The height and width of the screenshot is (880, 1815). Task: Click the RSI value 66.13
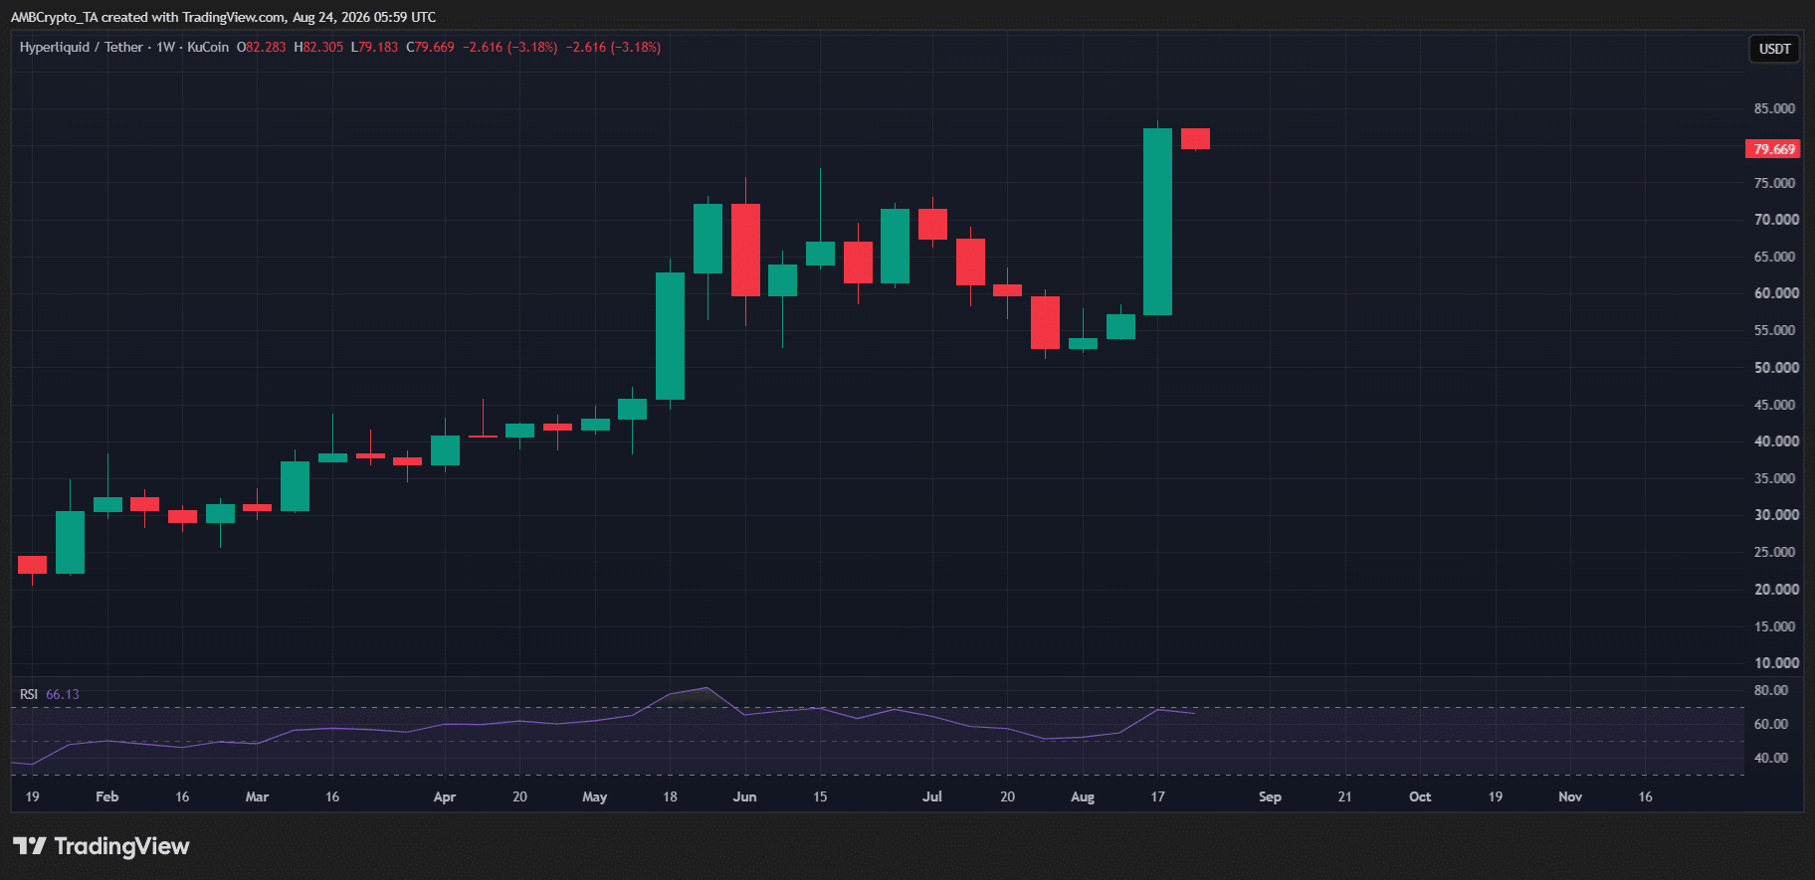coord(63,694)
